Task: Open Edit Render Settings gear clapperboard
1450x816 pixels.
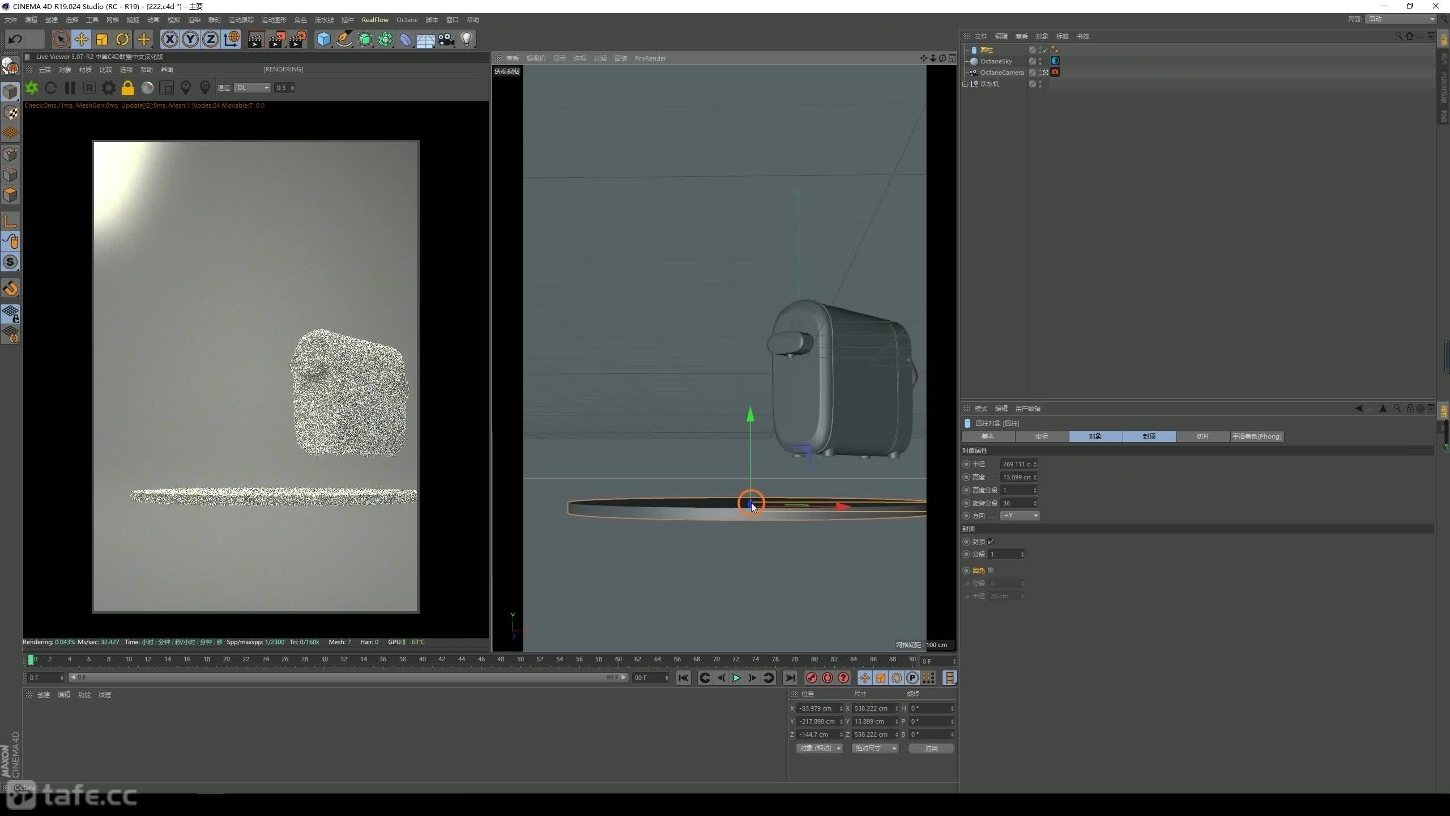Action: 298,39
